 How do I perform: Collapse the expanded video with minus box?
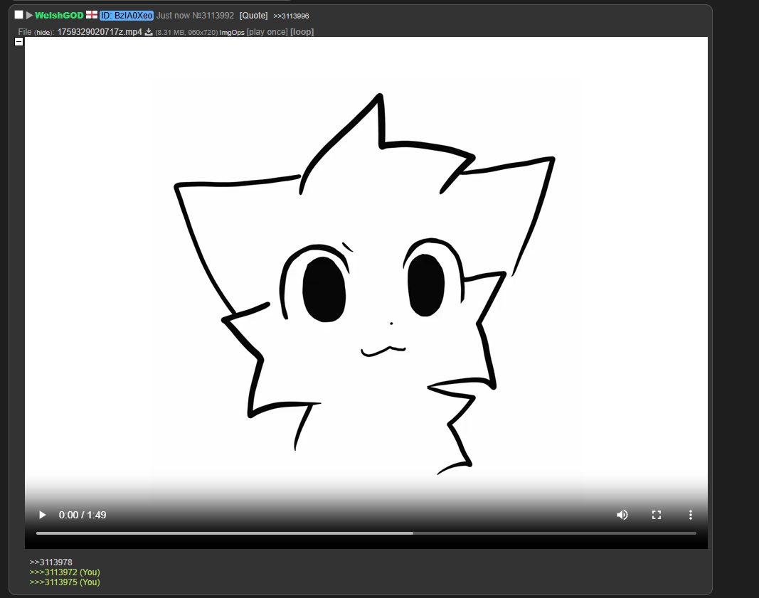(x=19, y=42)
